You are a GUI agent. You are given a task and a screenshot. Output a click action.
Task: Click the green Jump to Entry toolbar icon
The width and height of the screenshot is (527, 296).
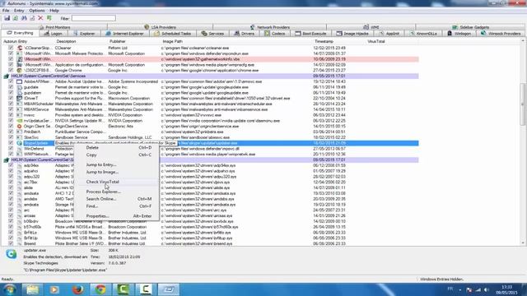[49, 18]
